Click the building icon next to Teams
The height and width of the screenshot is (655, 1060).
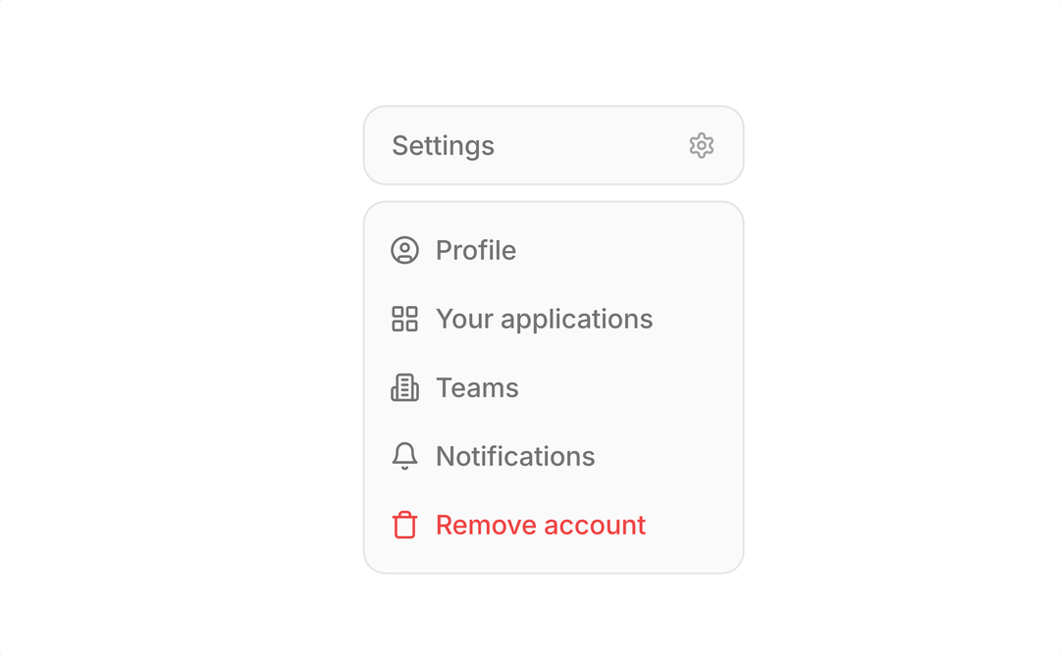(x=404, y=387)
